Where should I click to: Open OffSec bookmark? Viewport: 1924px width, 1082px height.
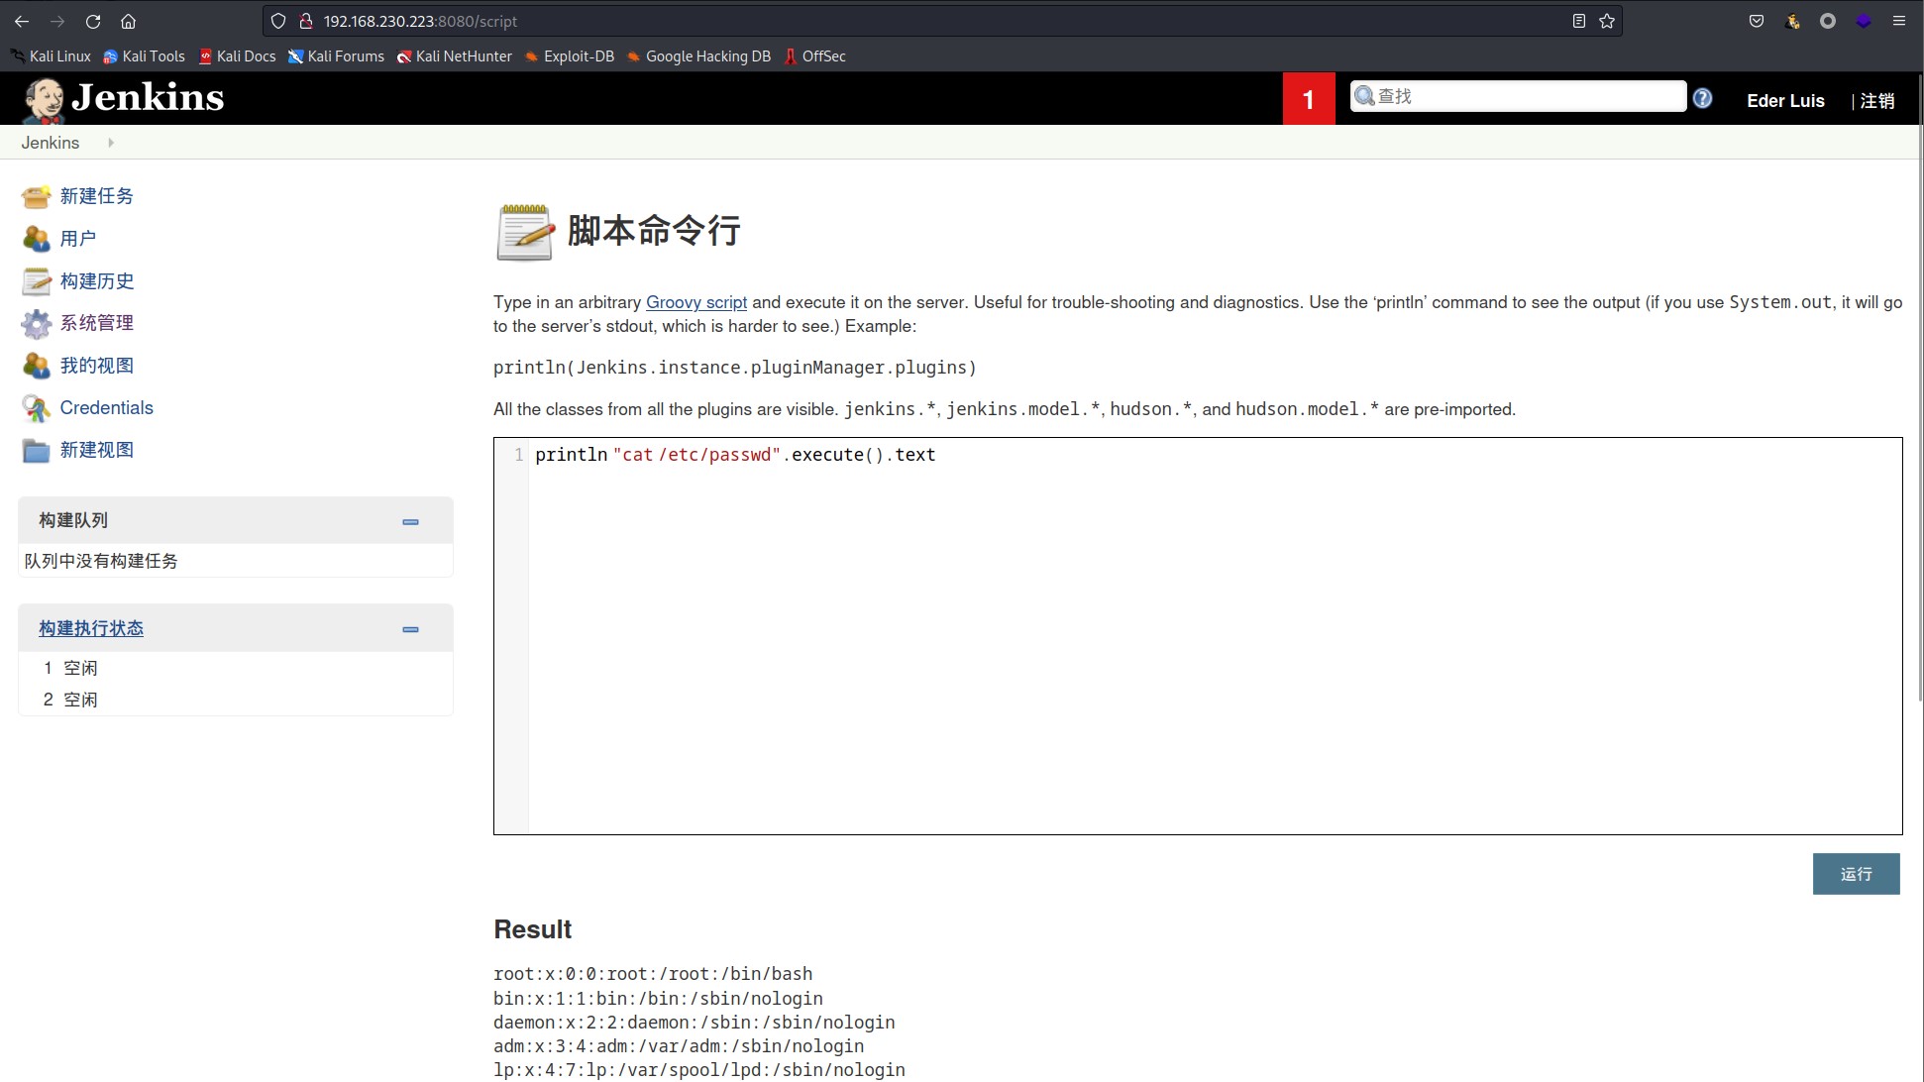tap(814, 56)
